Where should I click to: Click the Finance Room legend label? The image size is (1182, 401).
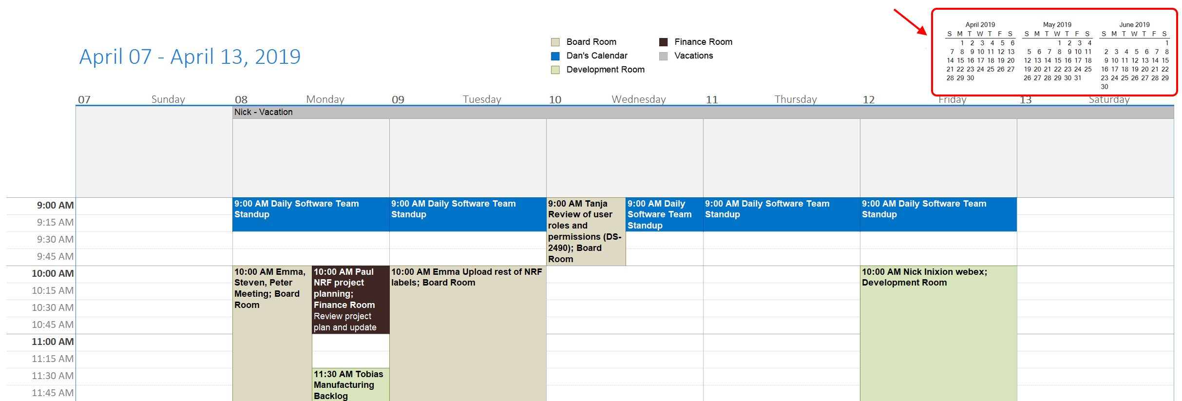(x=704, y=42)
